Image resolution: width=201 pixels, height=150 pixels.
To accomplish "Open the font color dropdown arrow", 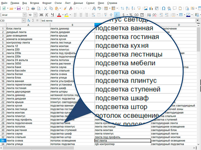I will [63, 15].
